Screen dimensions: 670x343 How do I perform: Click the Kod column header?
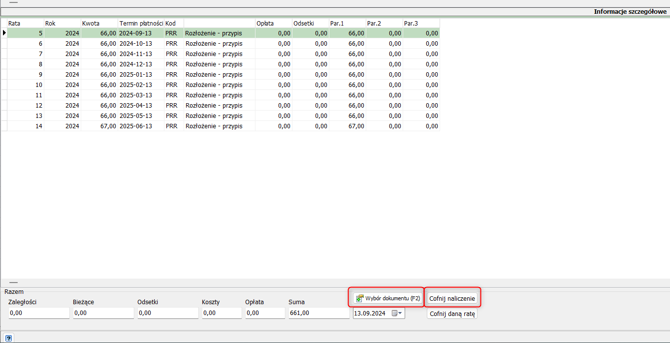[x=174, y=23]
